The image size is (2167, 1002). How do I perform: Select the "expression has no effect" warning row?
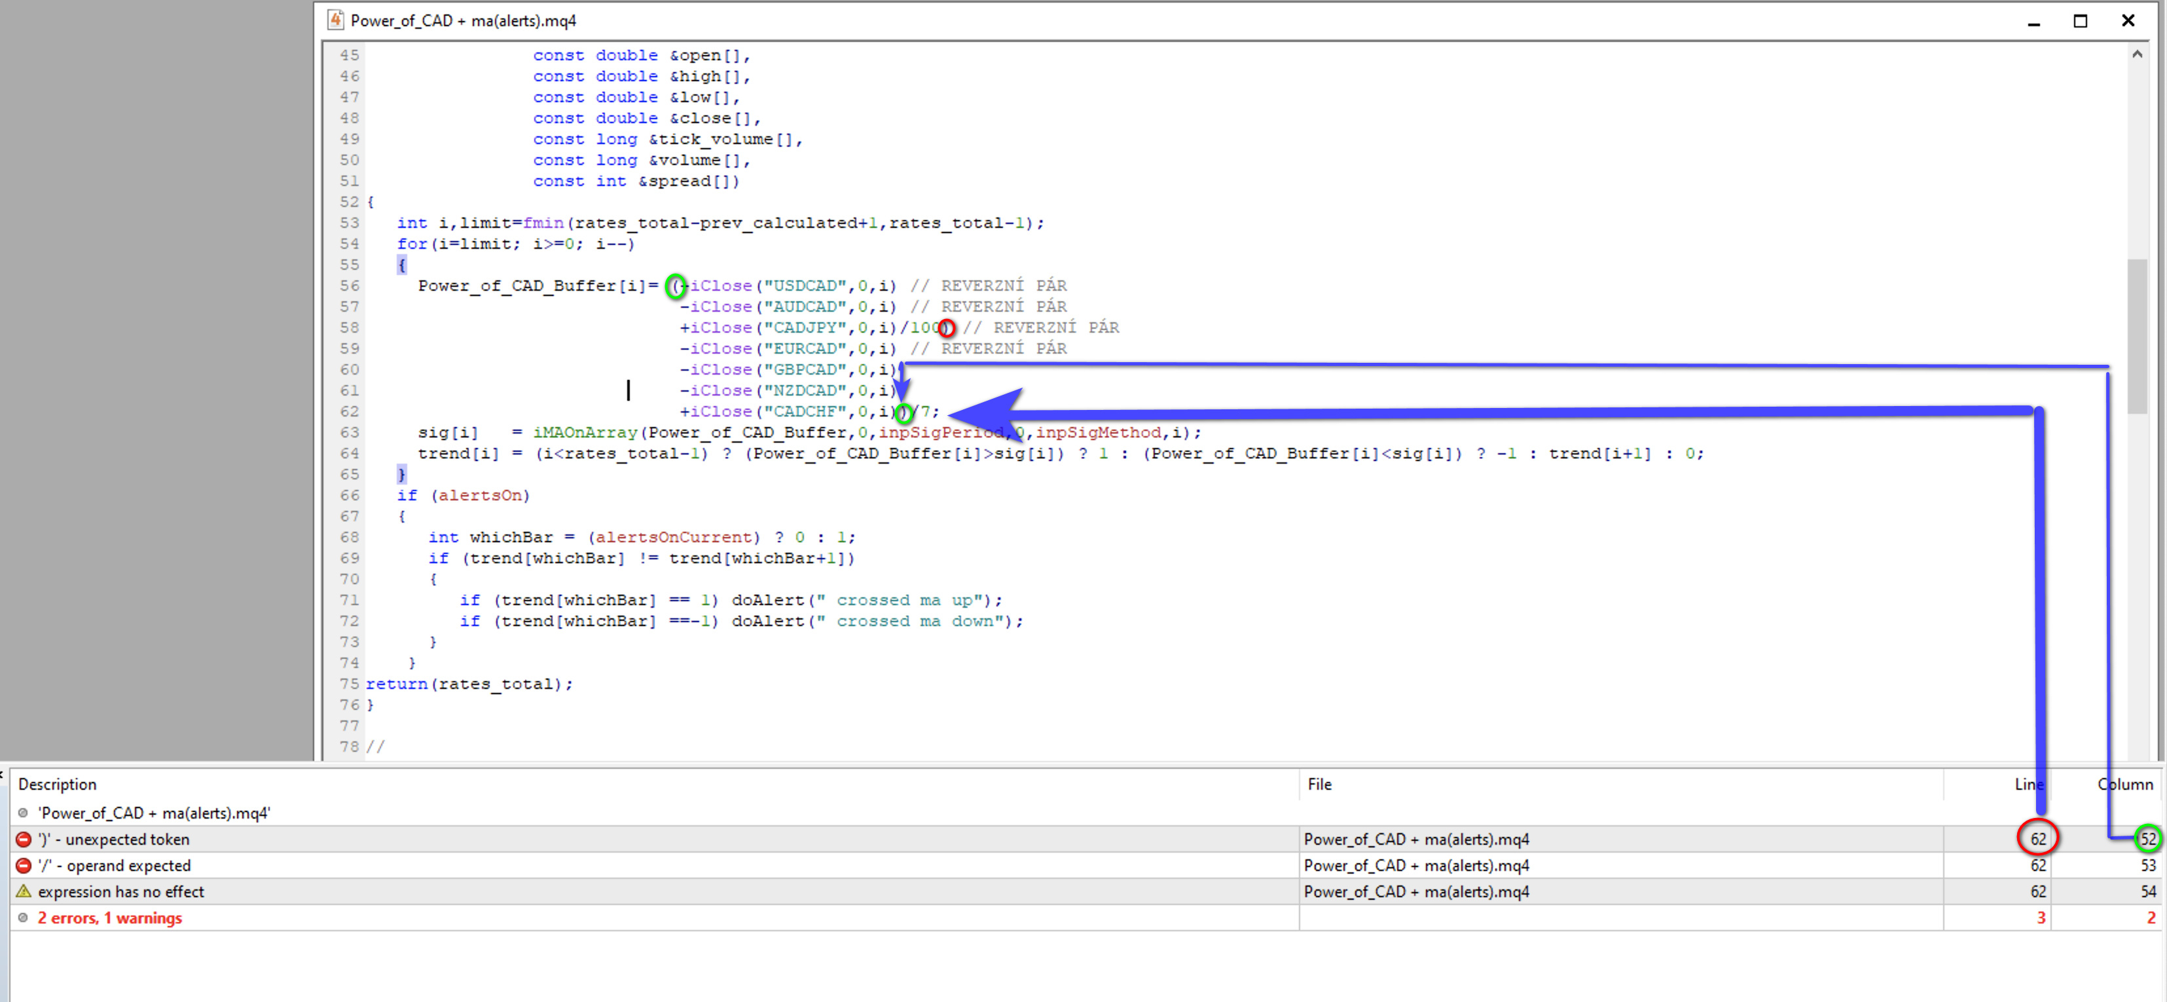120,891
